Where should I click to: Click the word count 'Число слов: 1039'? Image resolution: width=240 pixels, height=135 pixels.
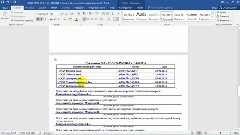[x=27, y=133]
